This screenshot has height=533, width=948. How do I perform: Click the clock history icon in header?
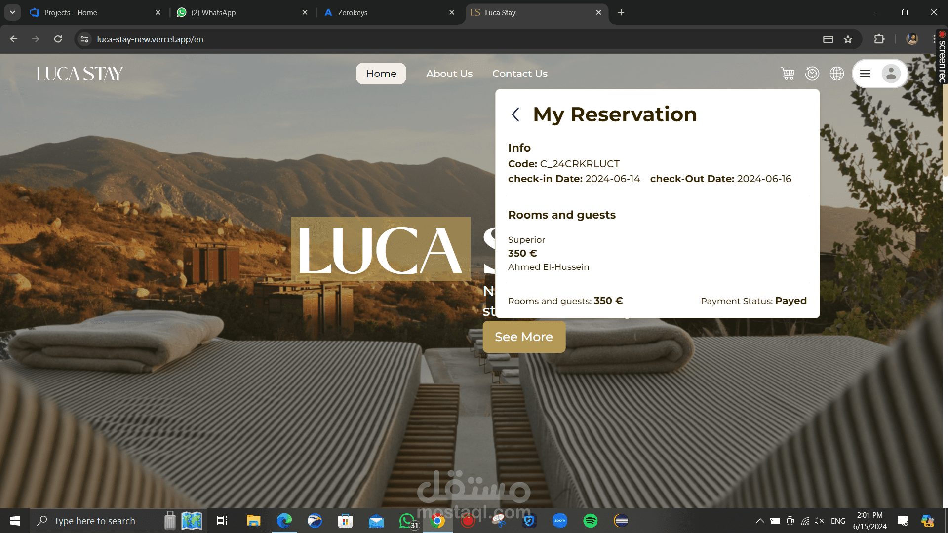[x=812, y=74]
